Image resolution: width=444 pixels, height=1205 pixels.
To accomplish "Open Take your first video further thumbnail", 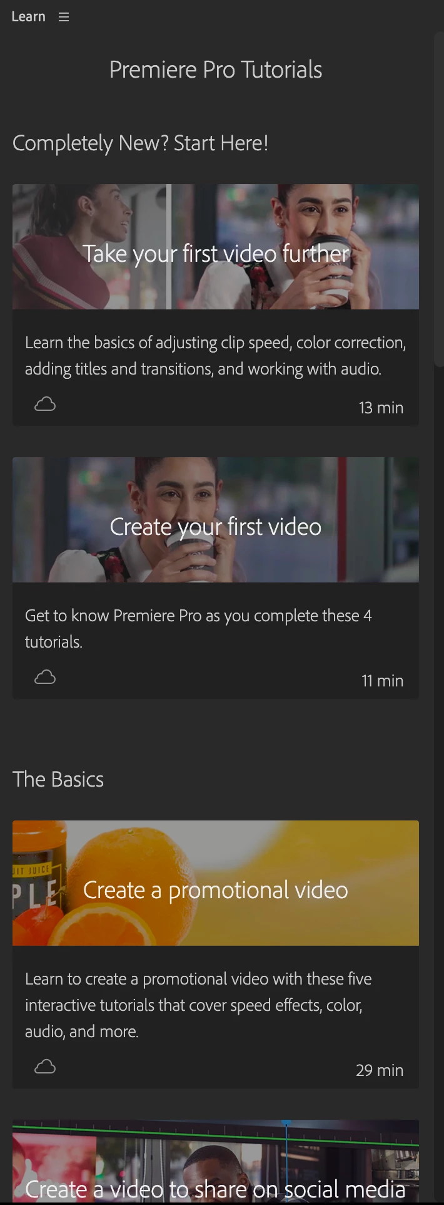I will (x=216, y=247).
